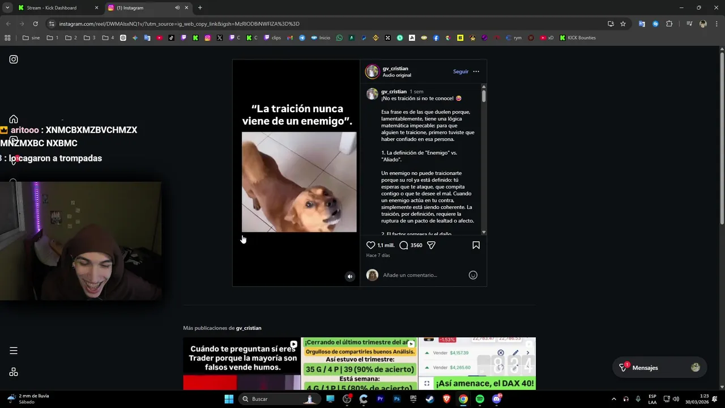725x408 pixels.
Task: Save the reel with the bookmark icon
Action: click(x=476, y=245)
